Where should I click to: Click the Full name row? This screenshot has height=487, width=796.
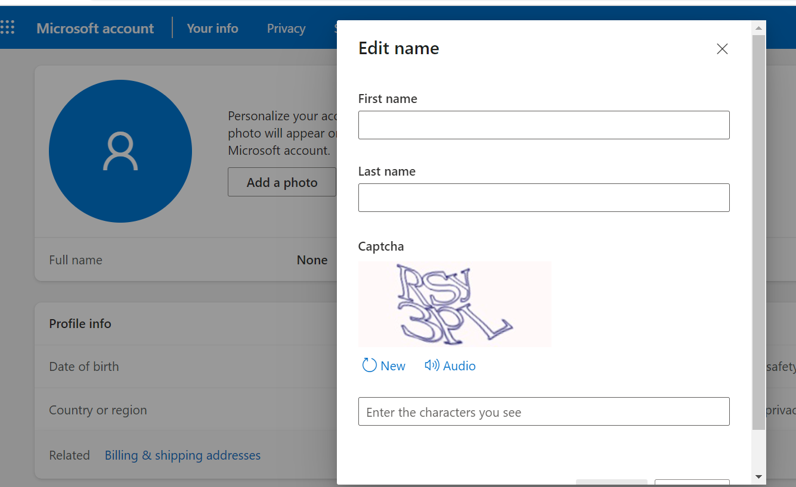tap(179, 260)
